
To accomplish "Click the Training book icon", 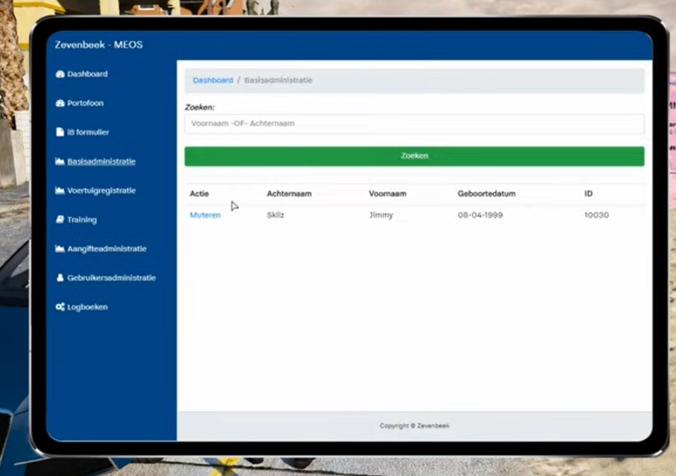I will point(60,220).
